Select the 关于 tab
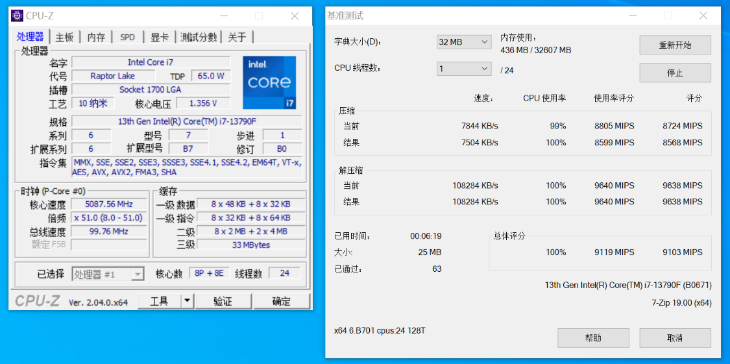 tap(237, 37)
